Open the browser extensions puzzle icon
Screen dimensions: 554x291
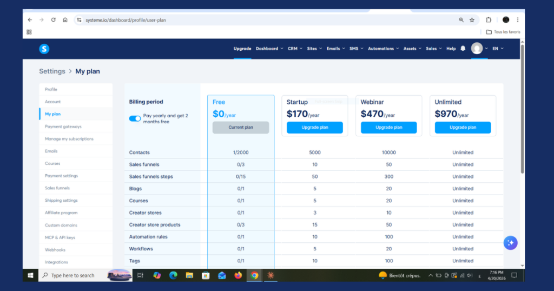[489, 20]
